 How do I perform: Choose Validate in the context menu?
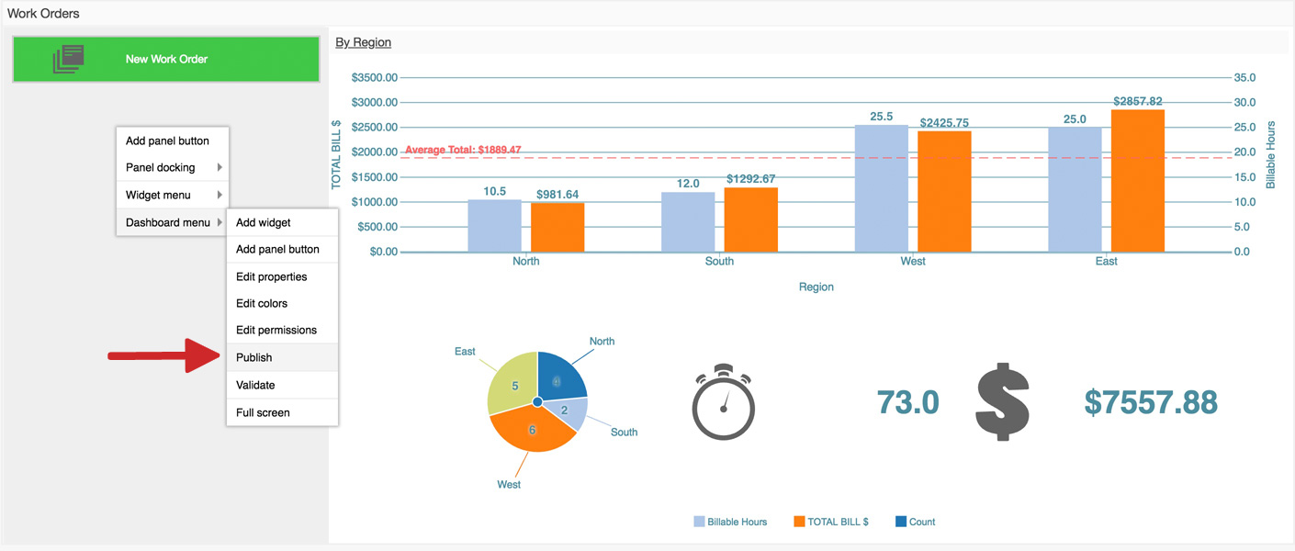coord(255,385)
